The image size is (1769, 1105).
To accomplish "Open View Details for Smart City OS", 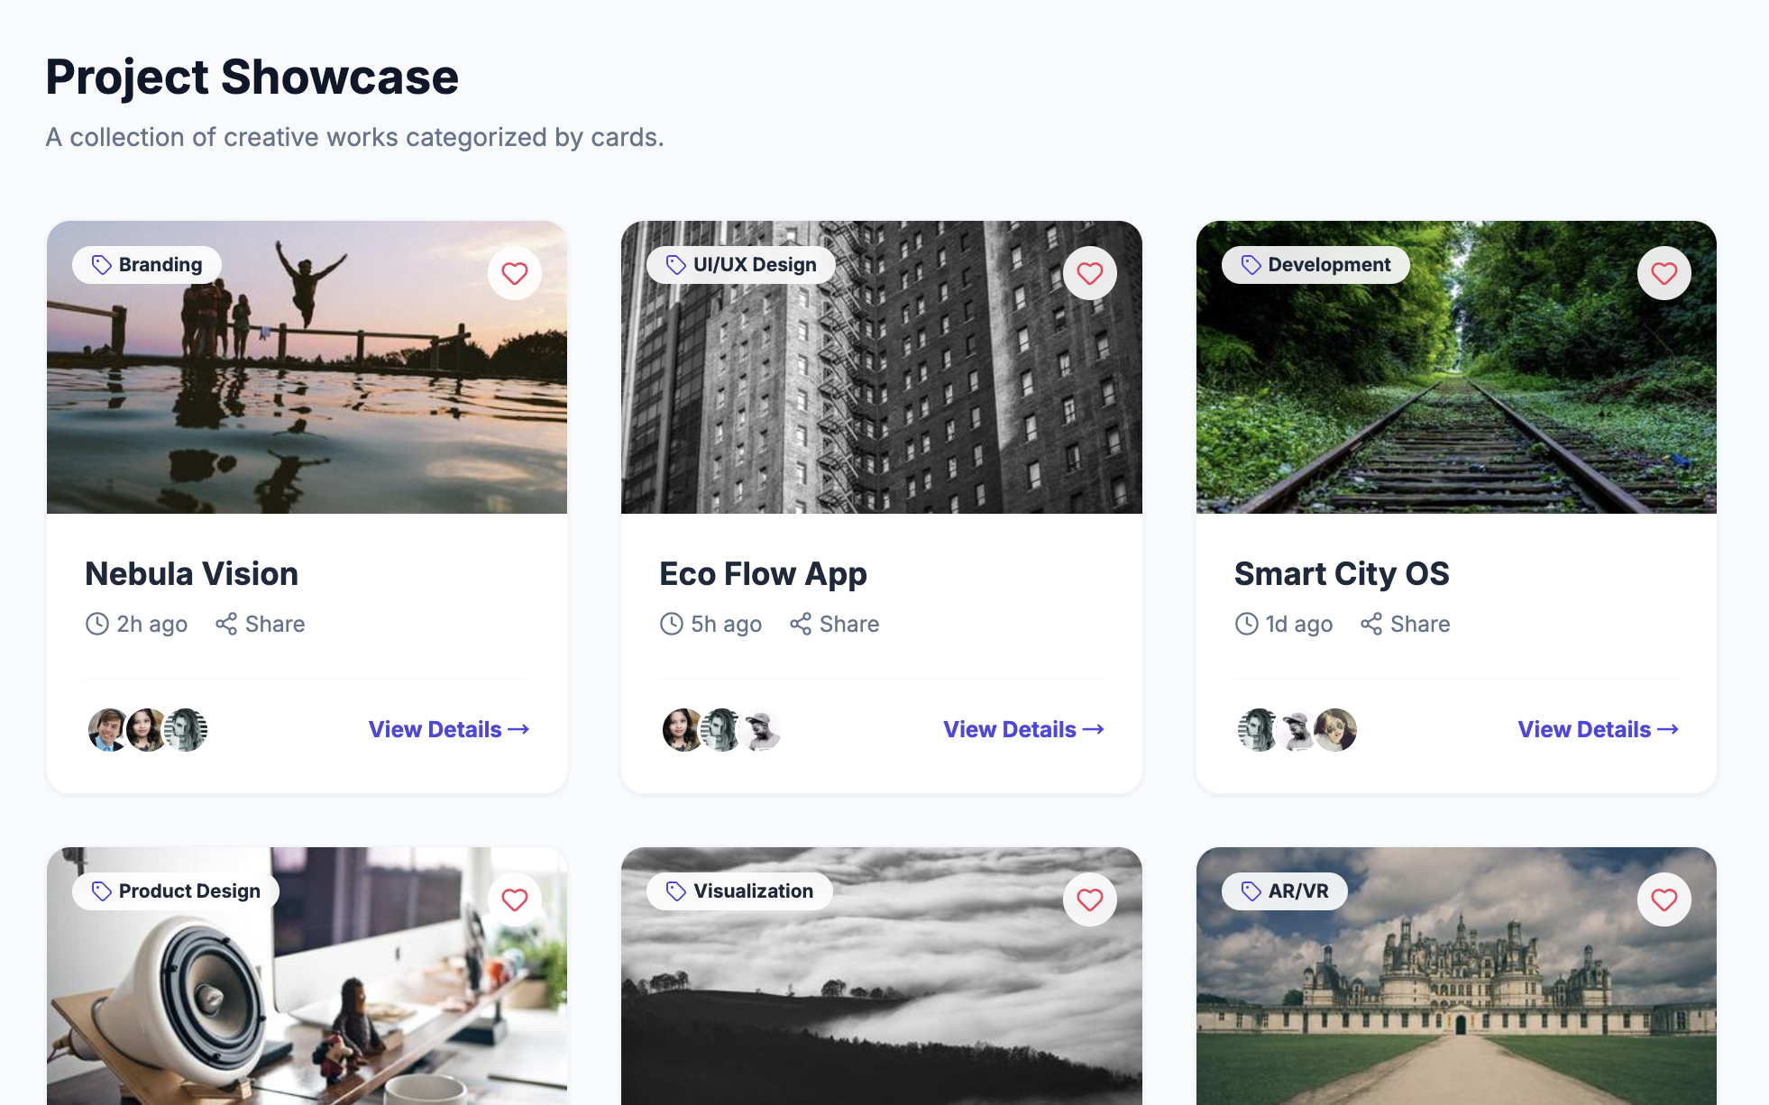I will [x=1598, y=729].
